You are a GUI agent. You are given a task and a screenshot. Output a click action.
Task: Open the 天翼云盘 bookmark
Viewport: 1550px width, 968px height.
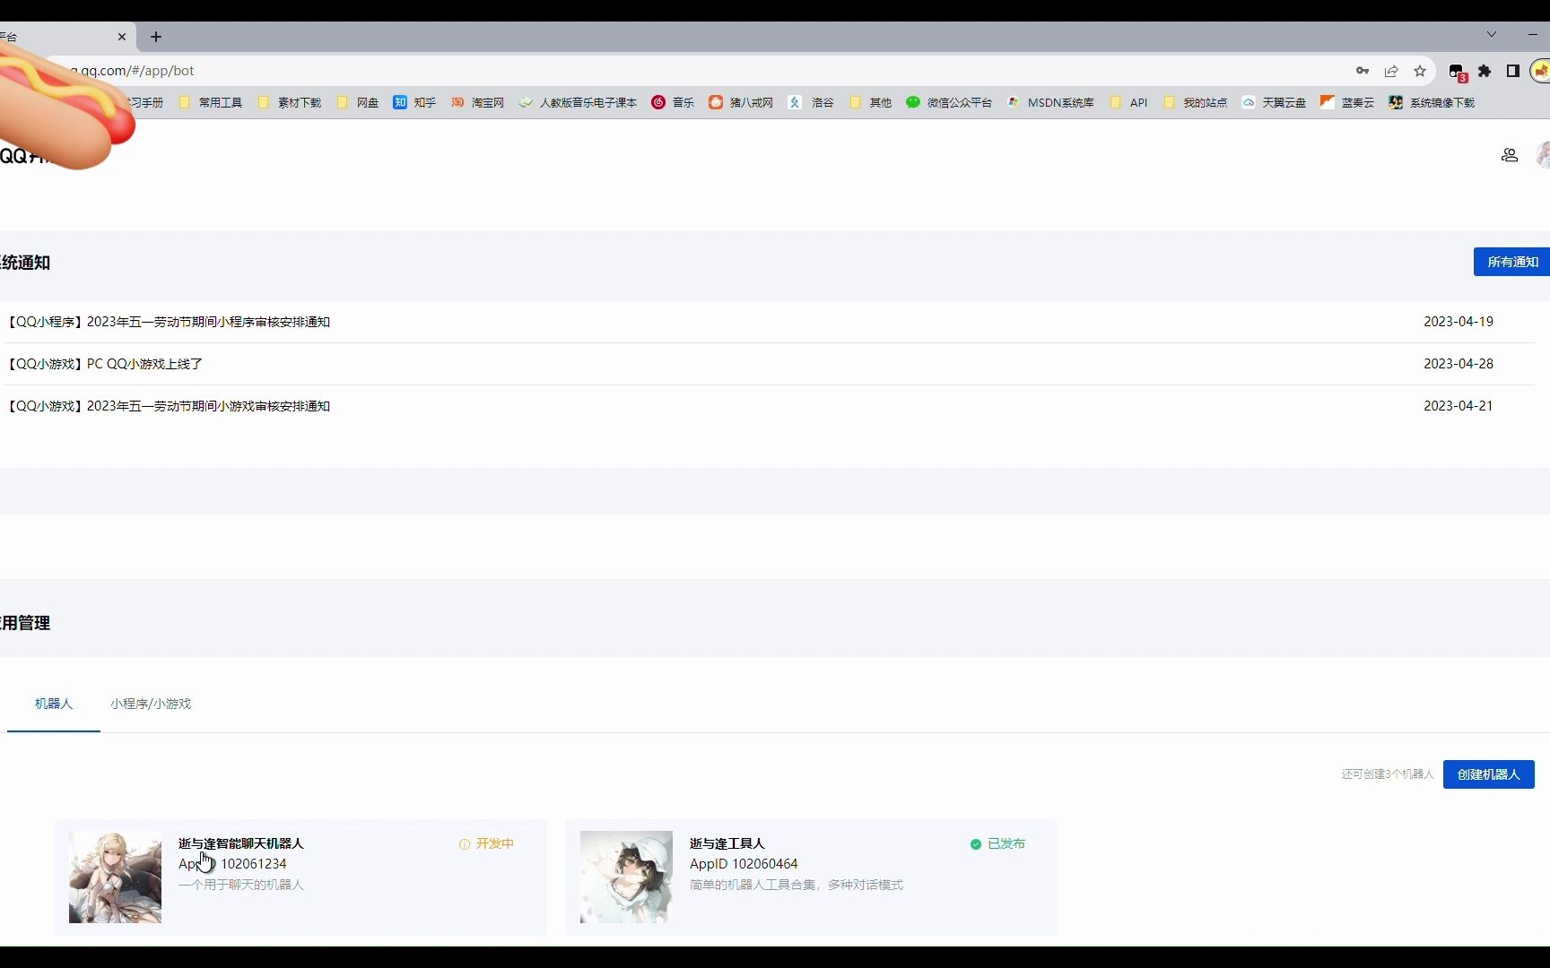click(x=1274, y=103)
